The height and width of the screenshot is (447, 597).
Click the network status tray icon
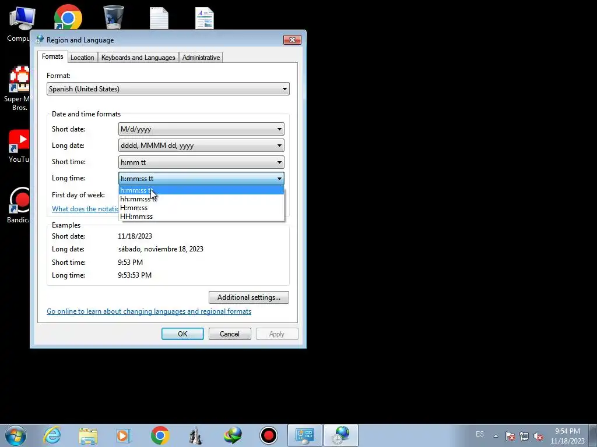point(524,436)
